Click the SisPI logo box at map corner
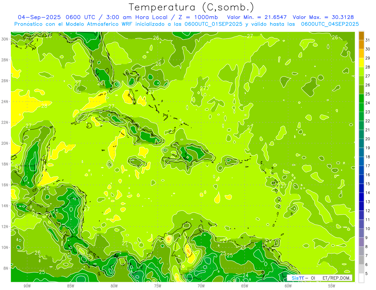The height and width of the screenshot is (290, 376). tap(319, 277)
